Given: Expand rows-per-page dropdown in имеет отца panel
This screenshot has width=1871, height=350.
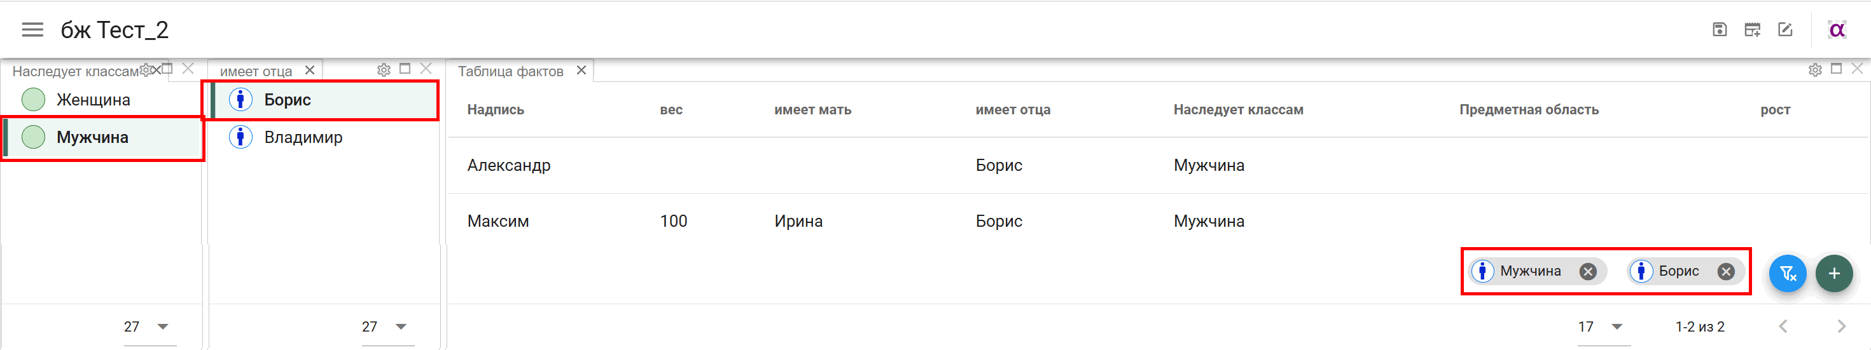Looking at the screenshot, I should click(x=388, y=326).
